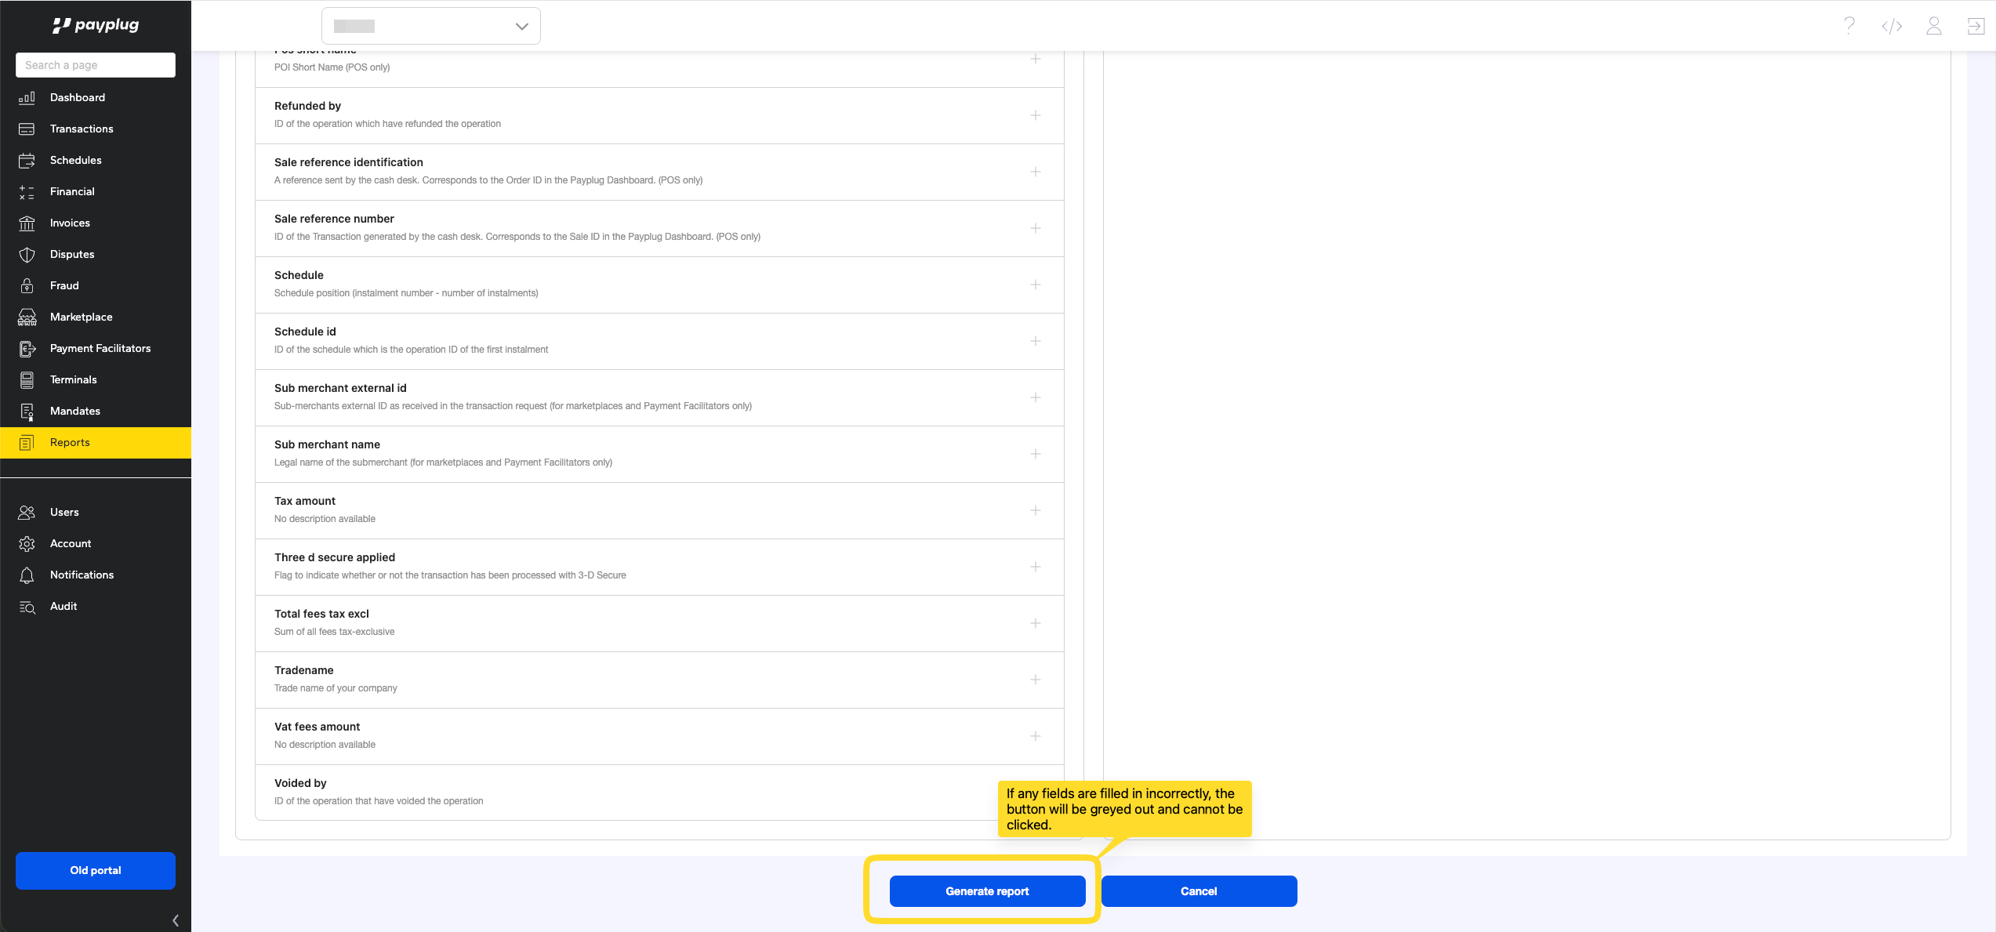Add the Tradename field with plus
Screen dimensions: 1996x932
(1036, 680)
